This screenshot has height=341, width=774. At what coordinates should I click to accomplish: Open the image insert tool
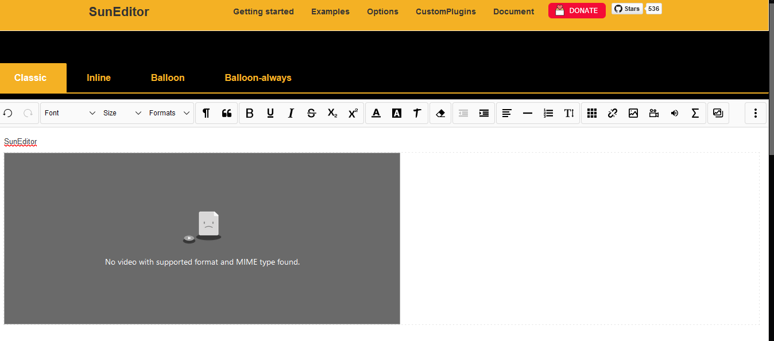[633, 113]
